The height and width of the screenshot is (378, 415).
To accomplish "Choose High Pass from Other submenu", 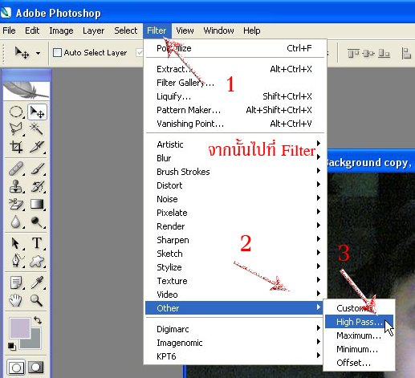I will pos(359,322).
